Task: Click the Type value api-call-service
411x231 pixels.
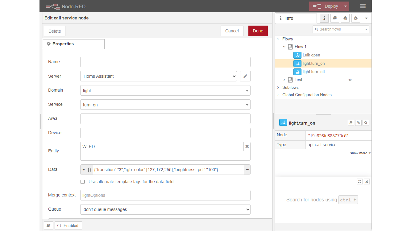Action: pos(322,145)
